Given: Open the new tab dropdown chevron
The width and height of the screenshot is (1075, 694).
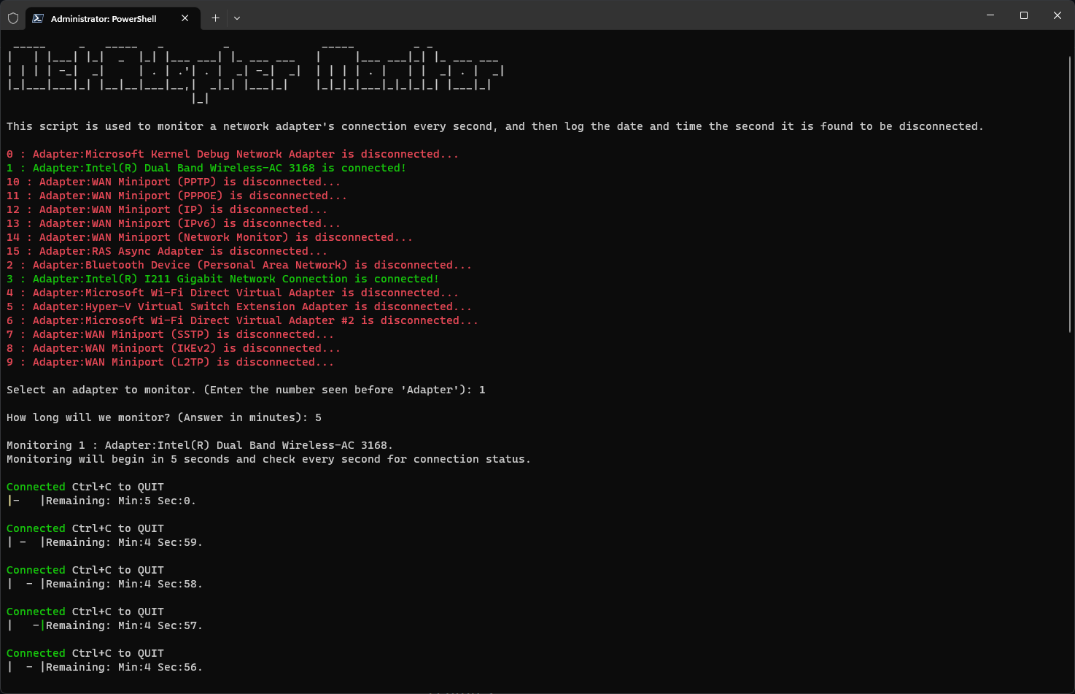Looking at the screenshot, I should point(236,18).
